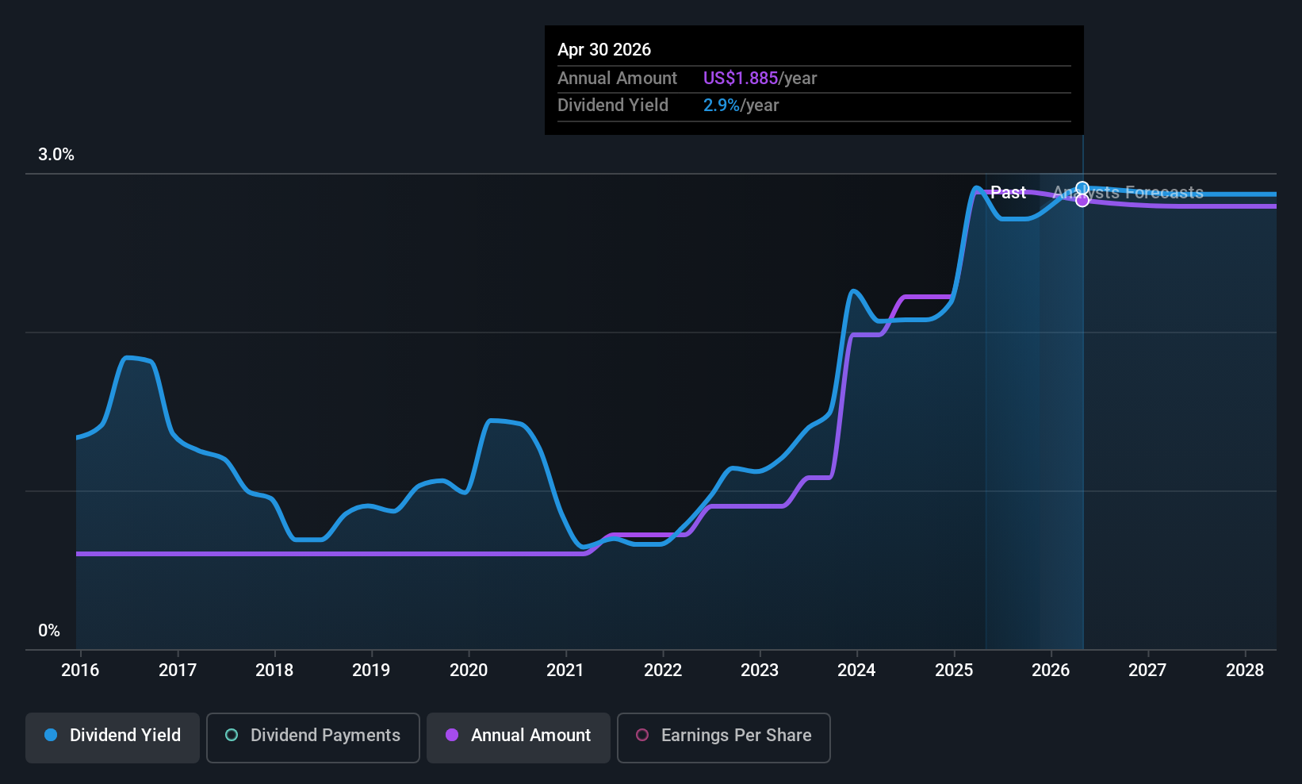Select the purple marker at Apr 2026

1082,201
